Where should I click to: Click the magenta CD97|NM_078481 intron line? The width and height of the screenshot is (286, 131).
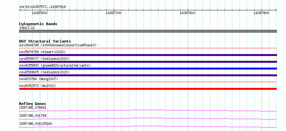point(148,110)
